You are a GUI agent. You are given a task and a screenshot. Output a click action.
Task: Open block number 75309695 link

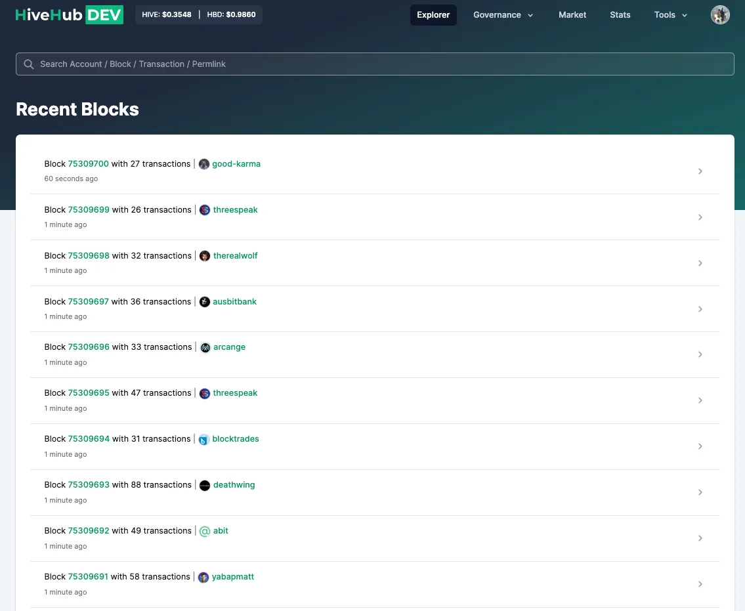point(89,393)
